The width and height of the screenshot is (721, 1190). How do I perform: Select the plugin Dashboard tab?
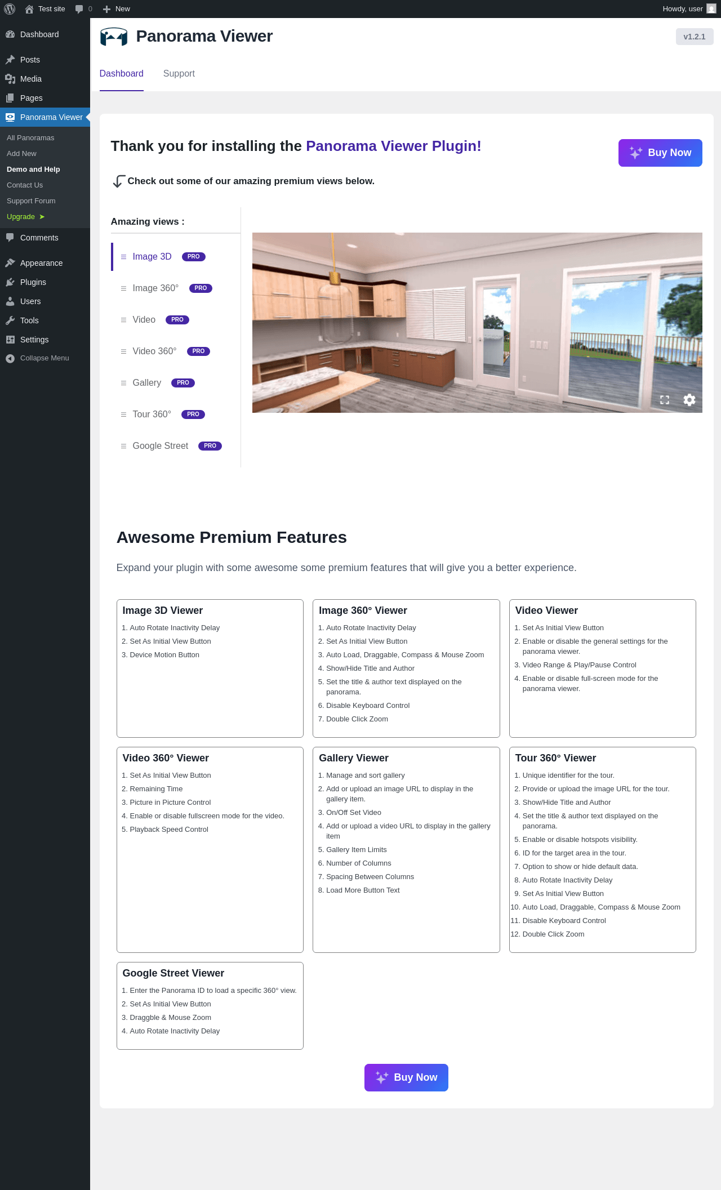(122, 74)
